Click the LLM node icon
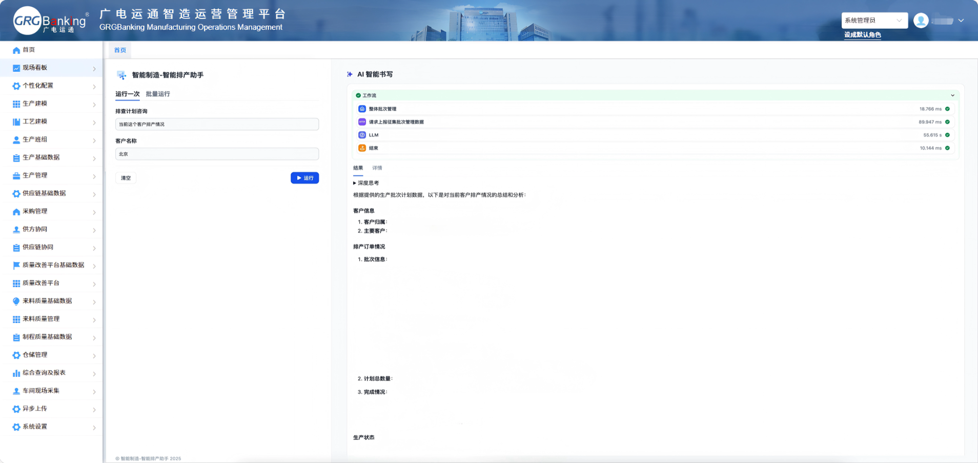Screen dimensions: 978x463 coord(362,135)
